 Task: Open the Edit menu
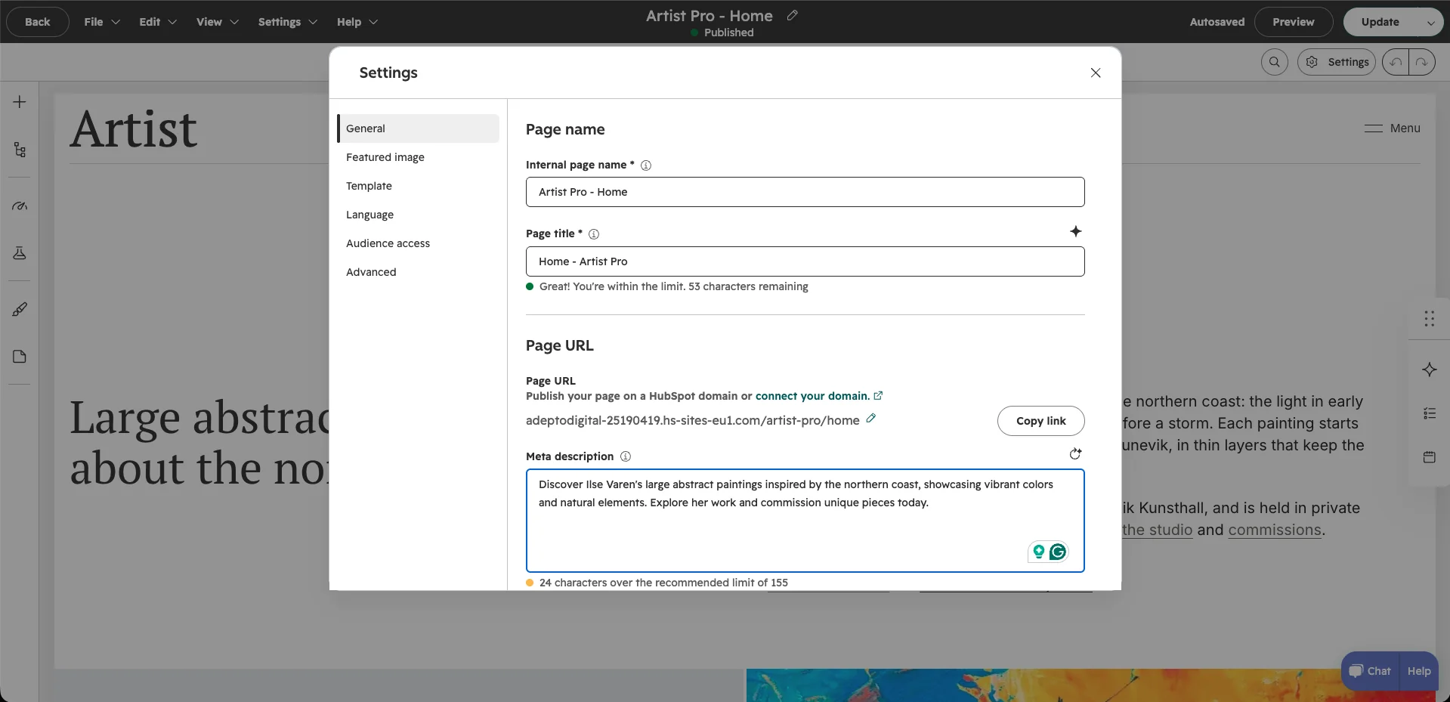click(158, 22)
